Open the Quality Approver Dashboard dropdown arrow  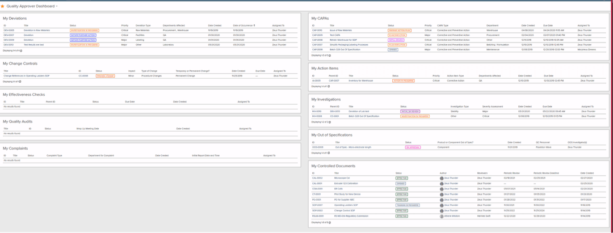click(57, 7)
